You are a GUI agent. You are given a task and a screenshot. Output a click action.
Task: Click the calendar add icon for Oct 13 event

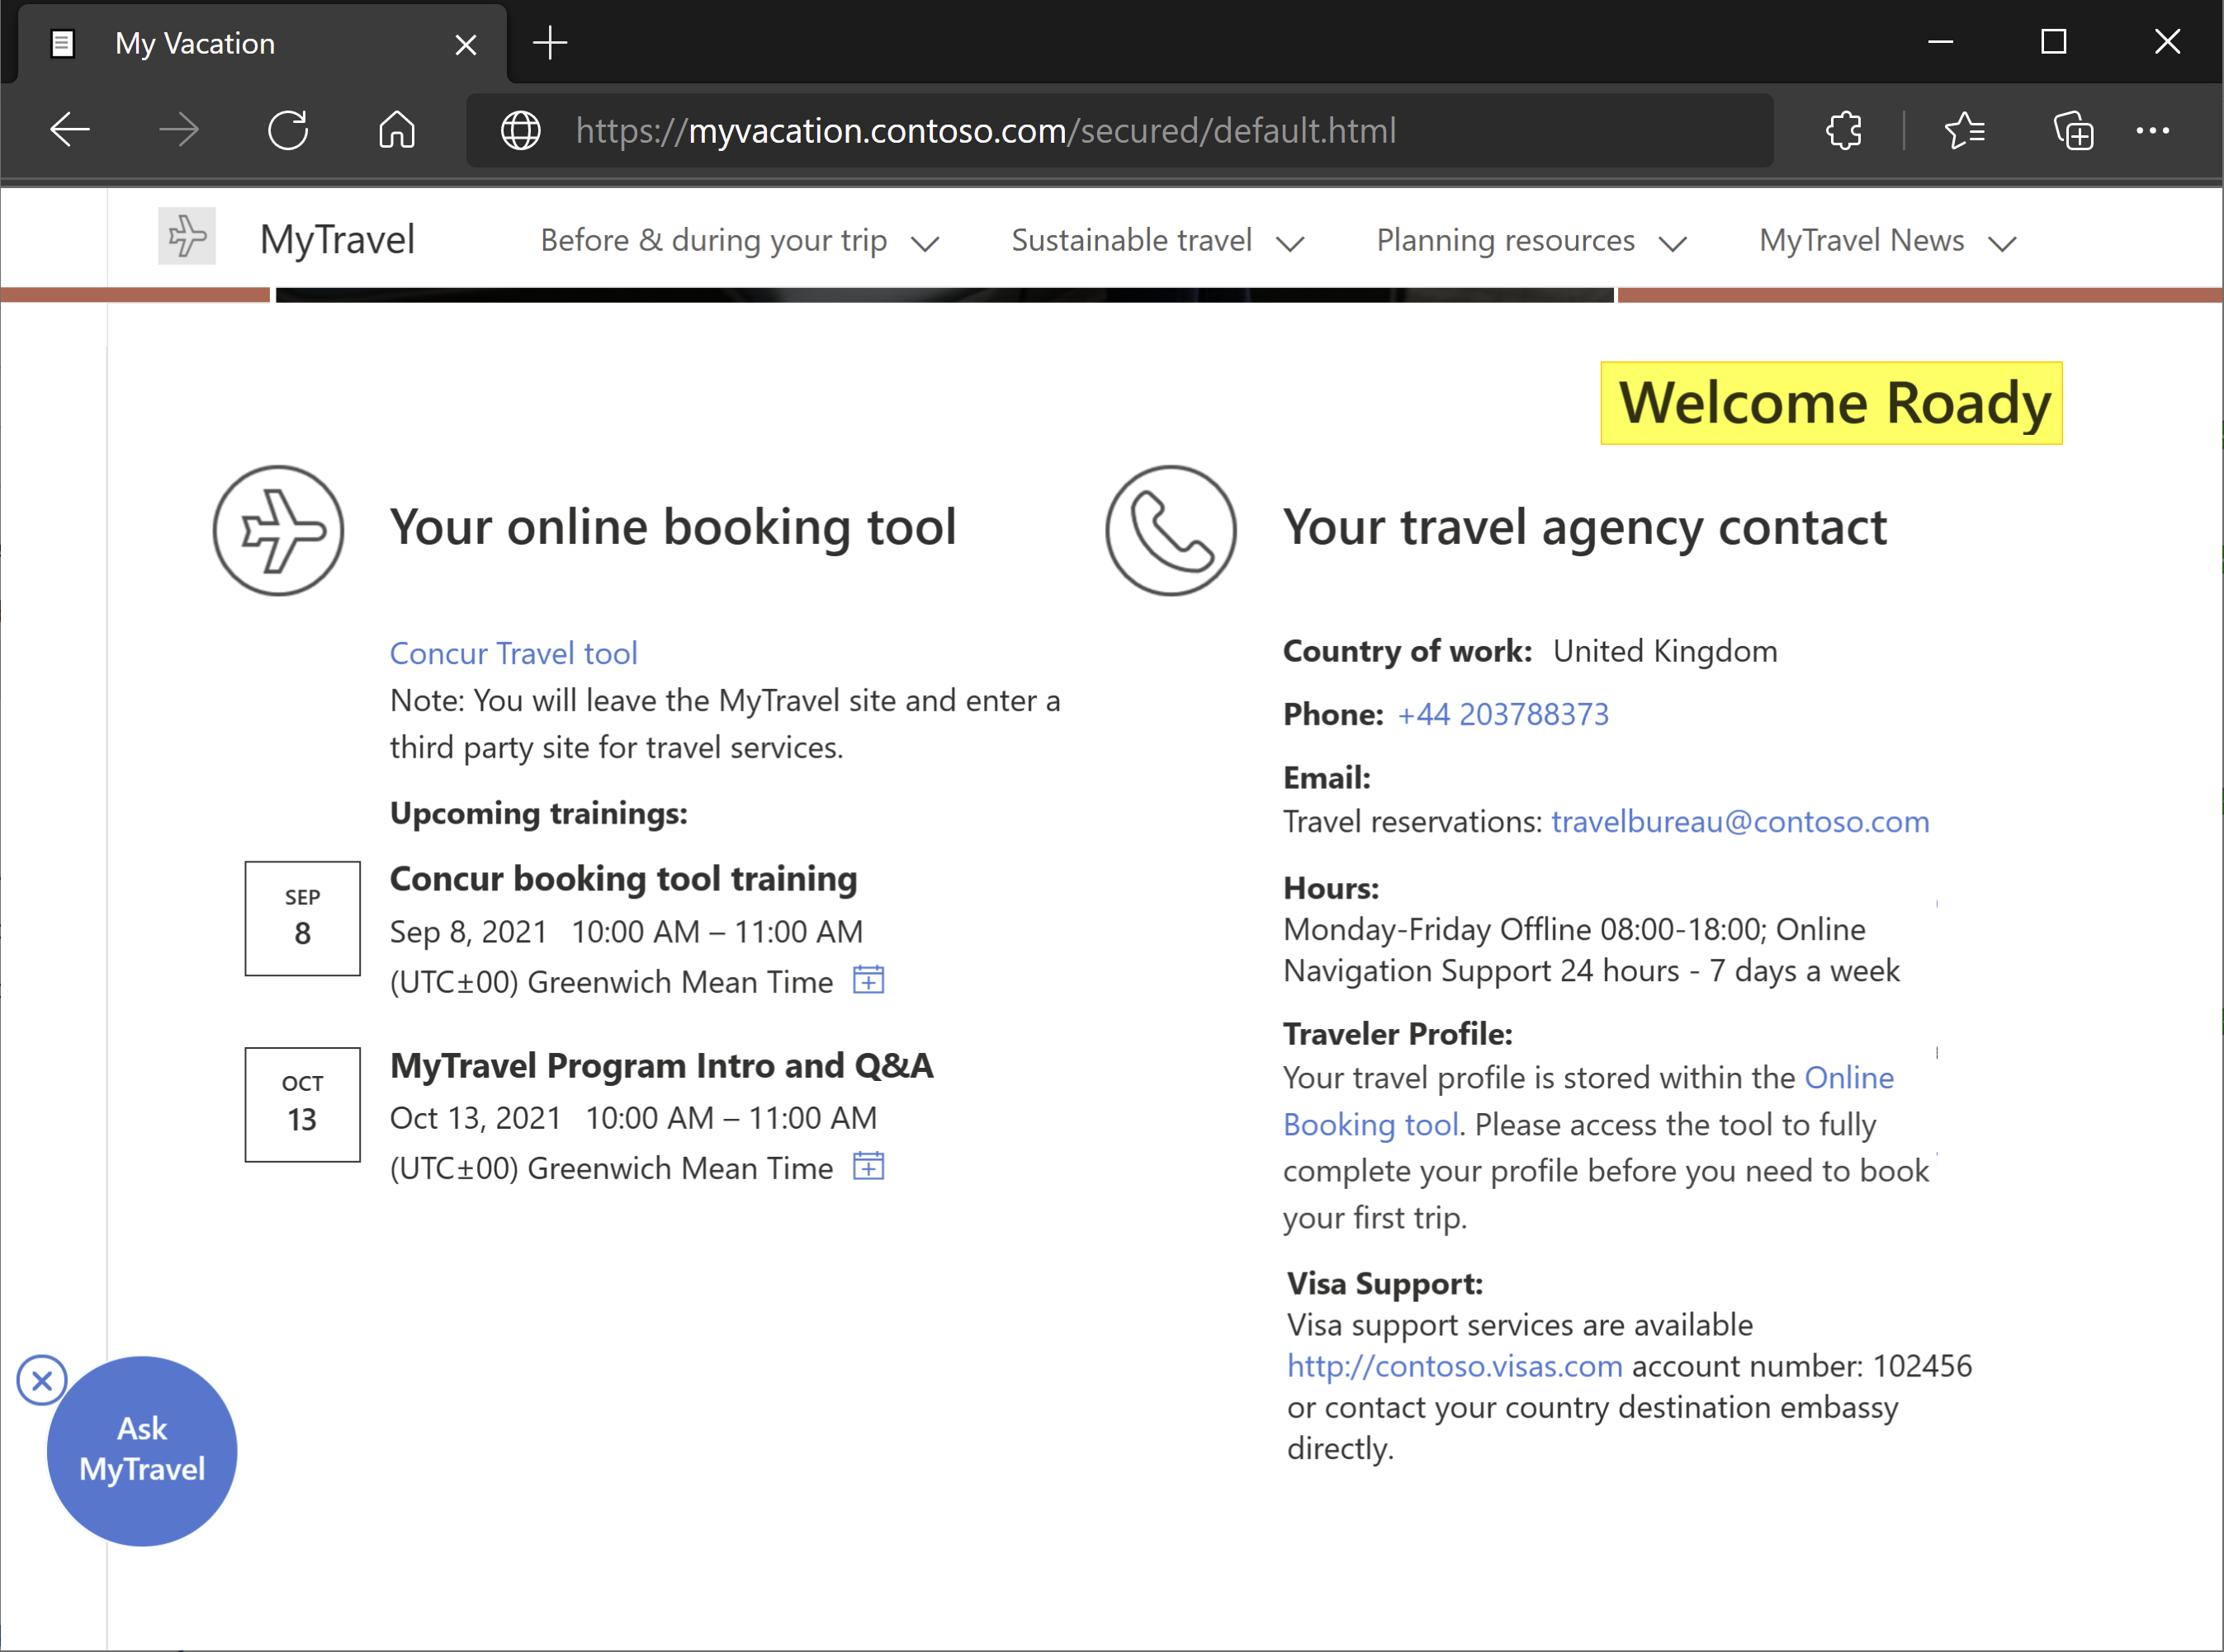coord(868,1164)
